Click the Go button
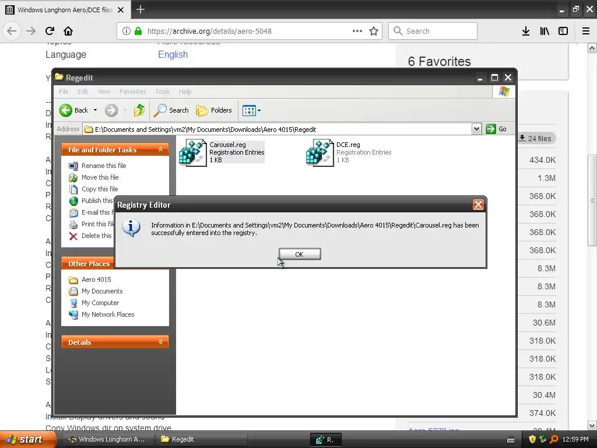 [496, 129]
